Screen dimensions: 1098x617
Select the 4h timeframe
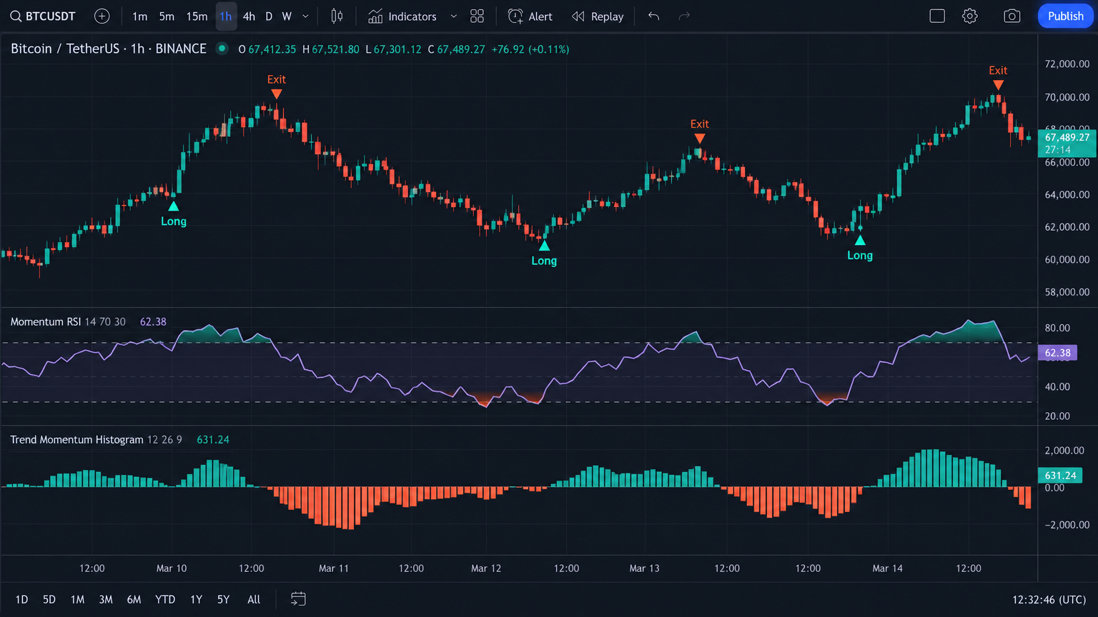click(249, 16)
